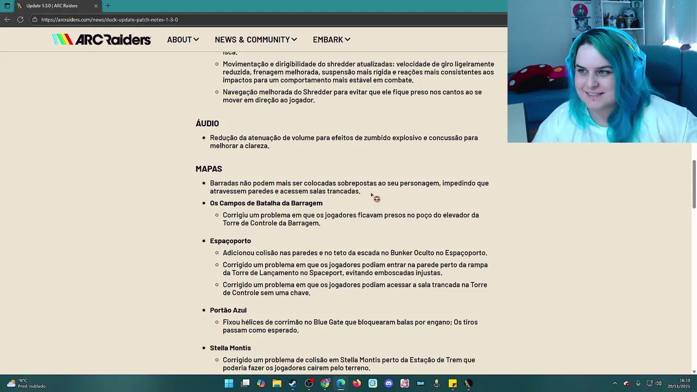Close the Update 1.3.0 ARC Raiders tab
The width and height of the screenshot is (697, 392).
[x=96, y=6]
